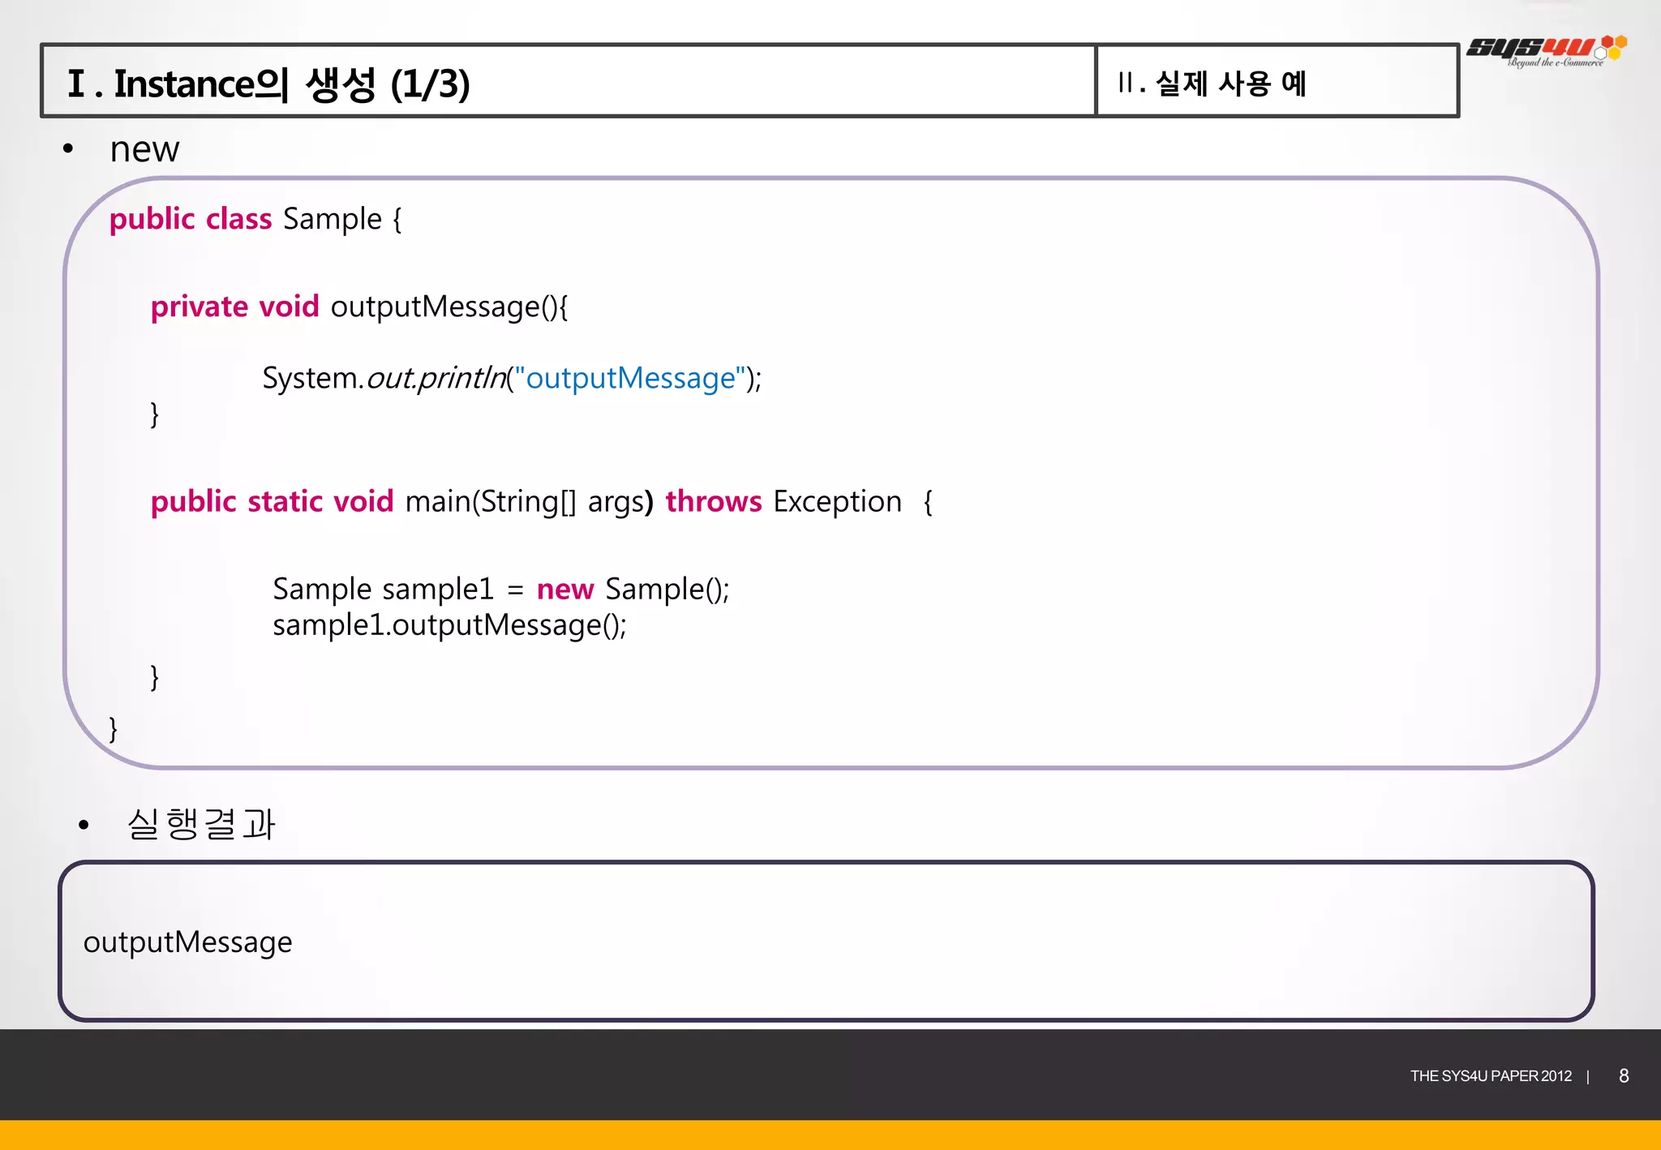This screenshot has height=1150, width=1661.
Task: Click 'throws' keyword in main declaration
Action: coord(714,501)
